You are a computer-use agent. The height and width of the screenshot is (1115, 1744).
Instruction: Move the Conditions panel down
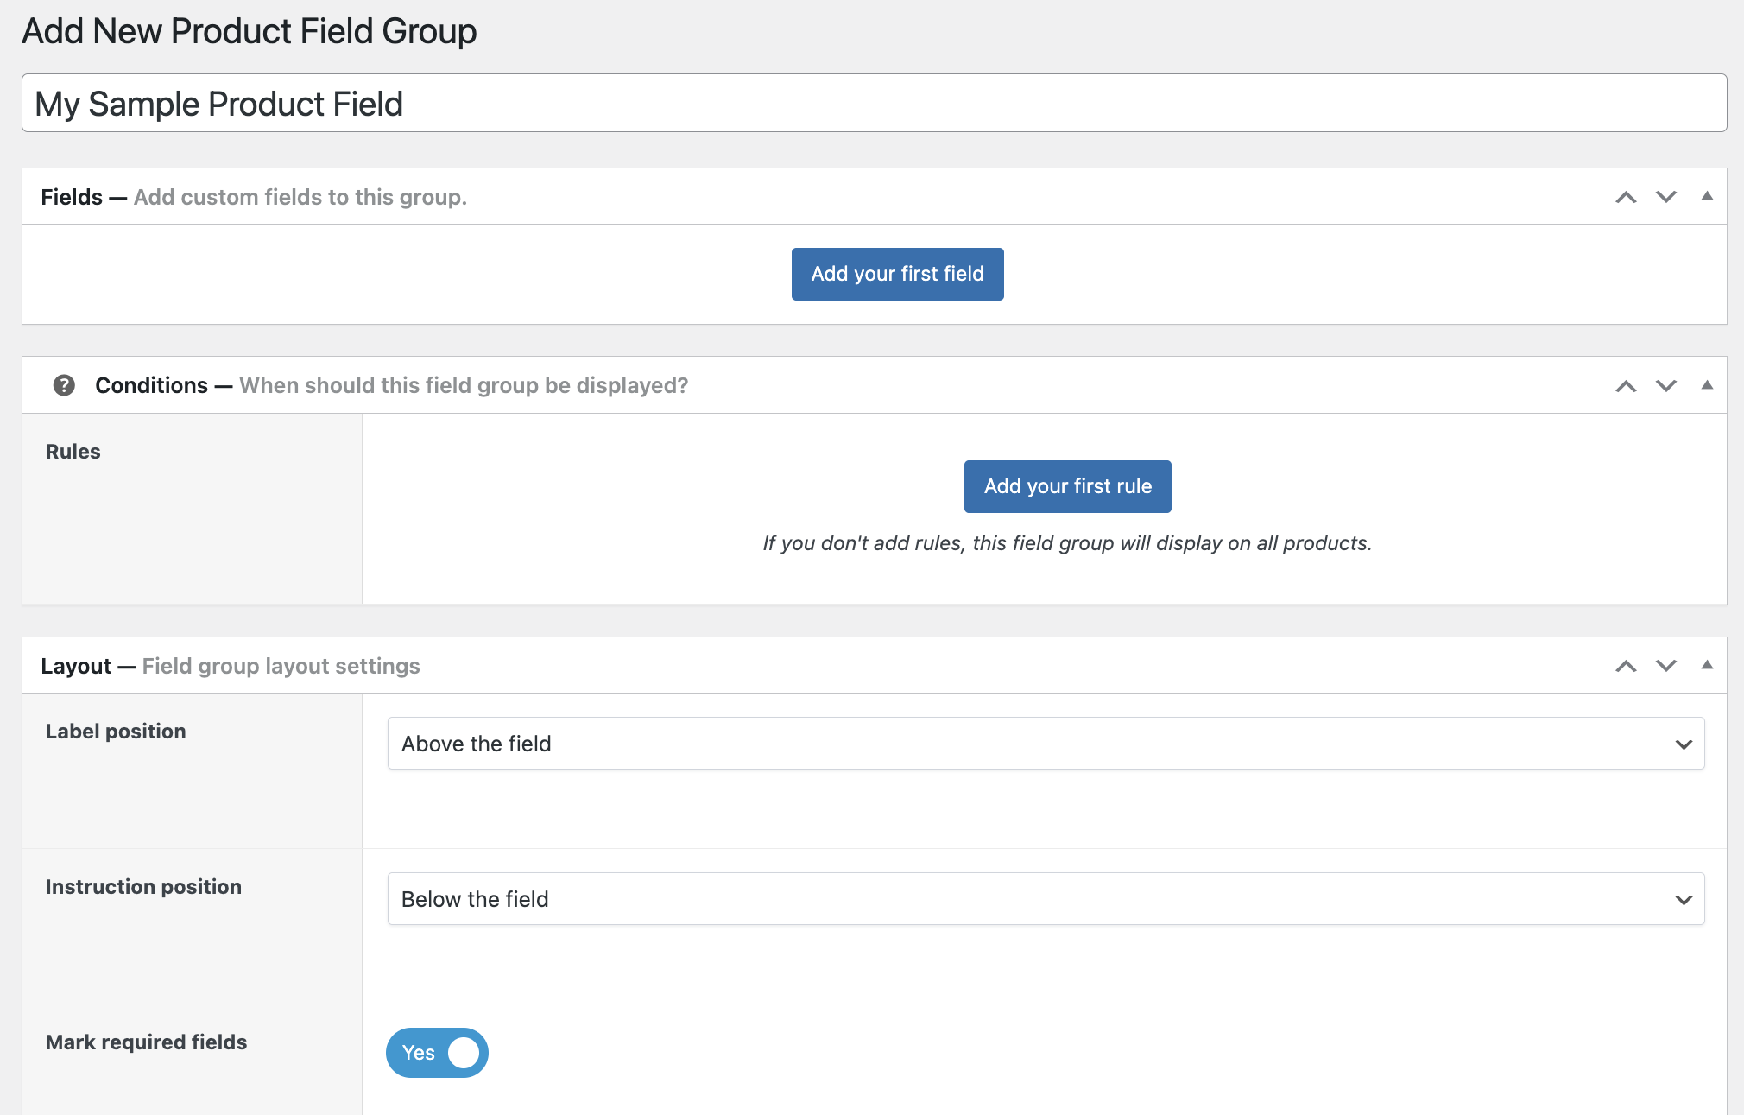[x=1665, y=385]
